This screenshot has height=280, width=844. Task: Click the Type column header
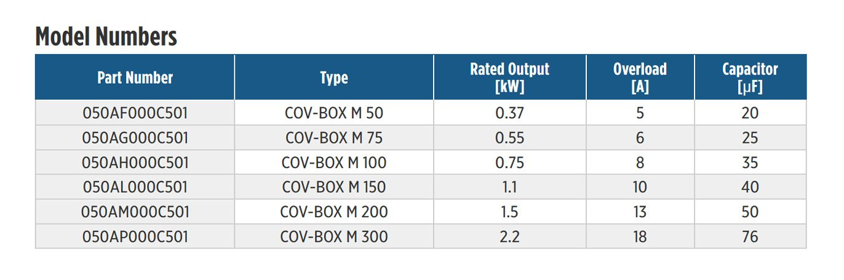[333, 78]
